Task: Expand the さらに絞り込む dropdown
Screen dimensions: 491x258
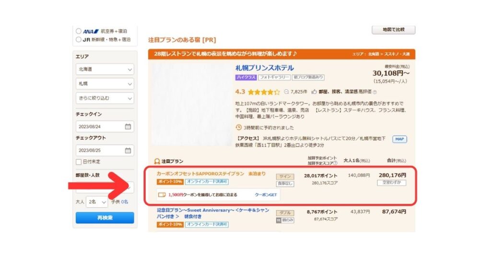Action: tap(105, 98)
